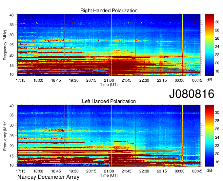The width and height of the screenshot is (223, 181).
Task: Click the dB unit label of Right Handed color bar
Action: pyautogui.click(x=209, y=80)
